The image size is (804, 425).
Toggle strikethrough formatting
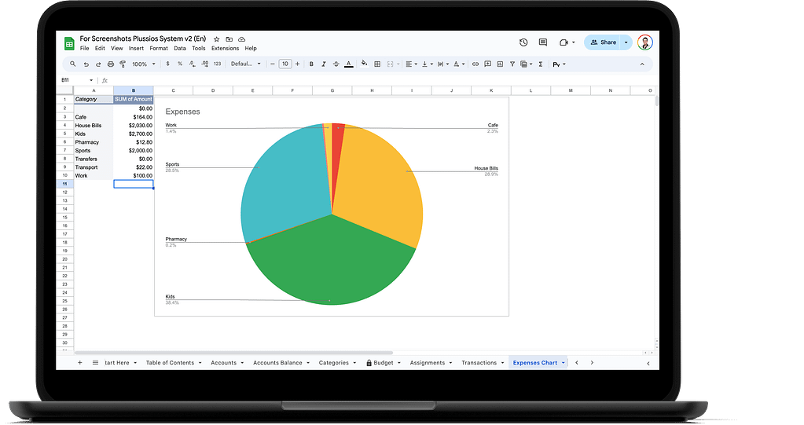click(336, 64)
